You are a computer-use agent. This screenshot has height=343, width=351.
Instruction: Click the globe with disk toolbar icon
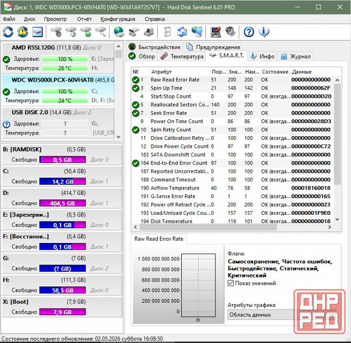[119, 32]
